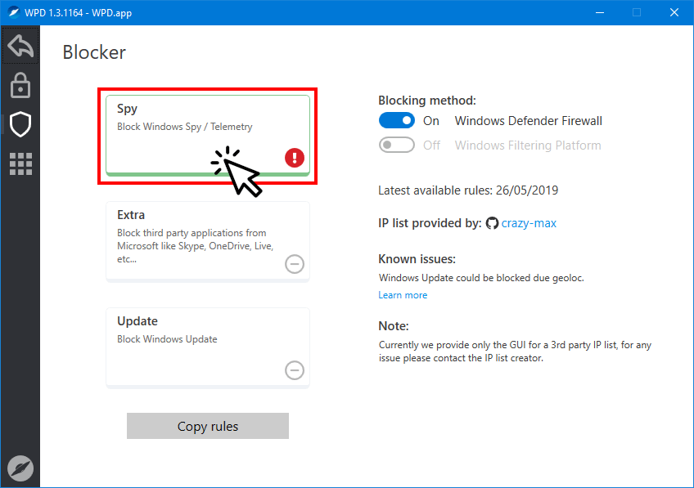Image resolution: width=694 pixels, height=488 pixels.
Task: Click the minus status icon on Extra card
Action: (295, 264)
